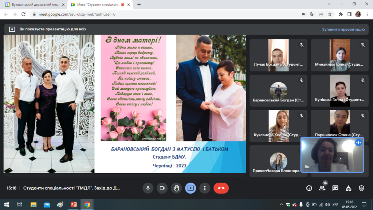Leave the call with red hang-up button
Viewport: 373px width, 210px height.
pyautogui.click(x=221, y=188)
